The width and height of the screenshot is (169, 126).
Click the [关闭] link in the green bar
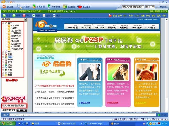click(164, 11)
